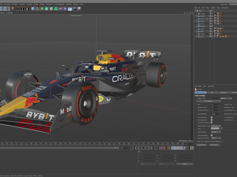Click Level of Detail value field

click(214, 114)
